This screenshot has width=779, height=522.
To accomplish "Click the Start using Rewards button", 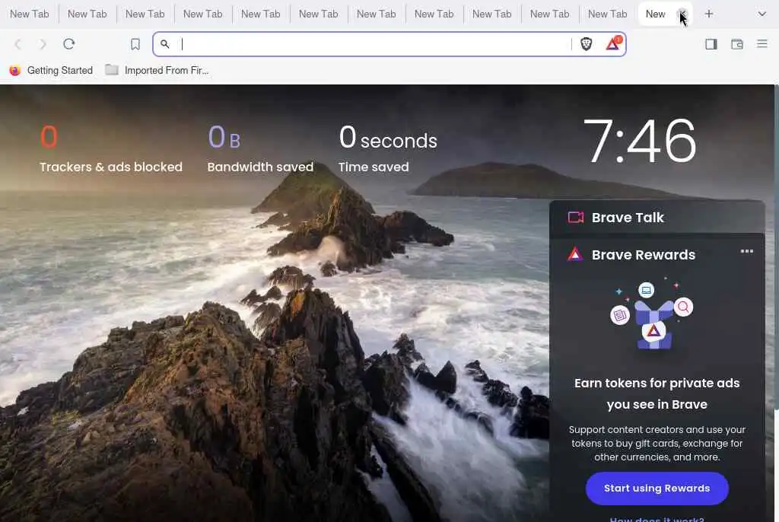I will (x=657, y=489).
